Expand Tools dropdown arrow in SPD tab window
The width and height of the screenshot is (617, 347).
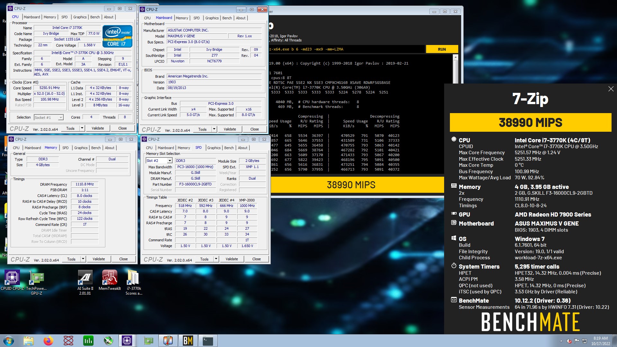(x=216, y=259)
